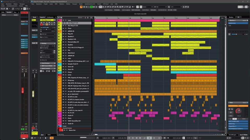Toggle Record Enable on Kick Ninja inspector
The image size is (250, 140).
click(41, 25)
